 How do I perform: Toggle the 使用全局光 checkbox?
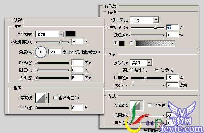tap(71, 52)
